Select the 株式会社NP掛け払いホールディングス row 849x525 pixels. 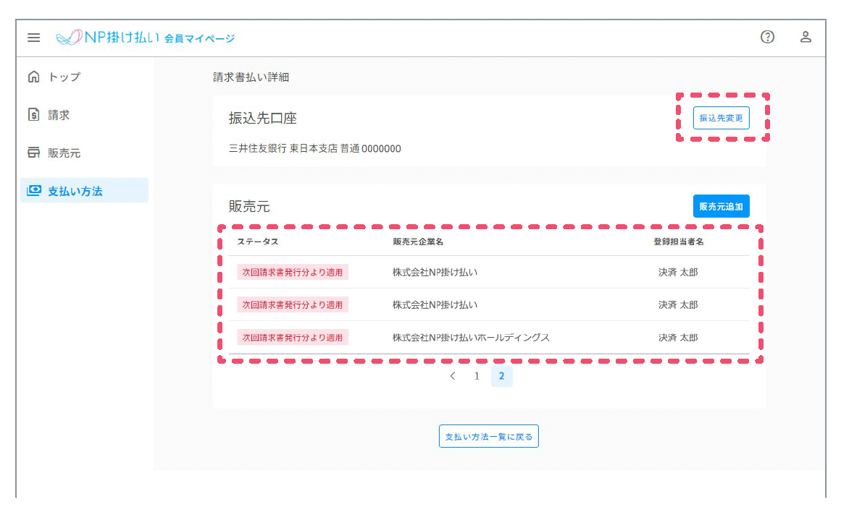471,338
